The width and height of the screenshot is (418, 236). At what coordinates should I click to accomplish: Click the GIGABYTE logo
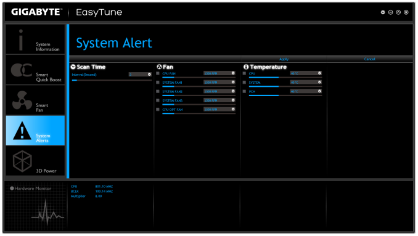[36, 12]
